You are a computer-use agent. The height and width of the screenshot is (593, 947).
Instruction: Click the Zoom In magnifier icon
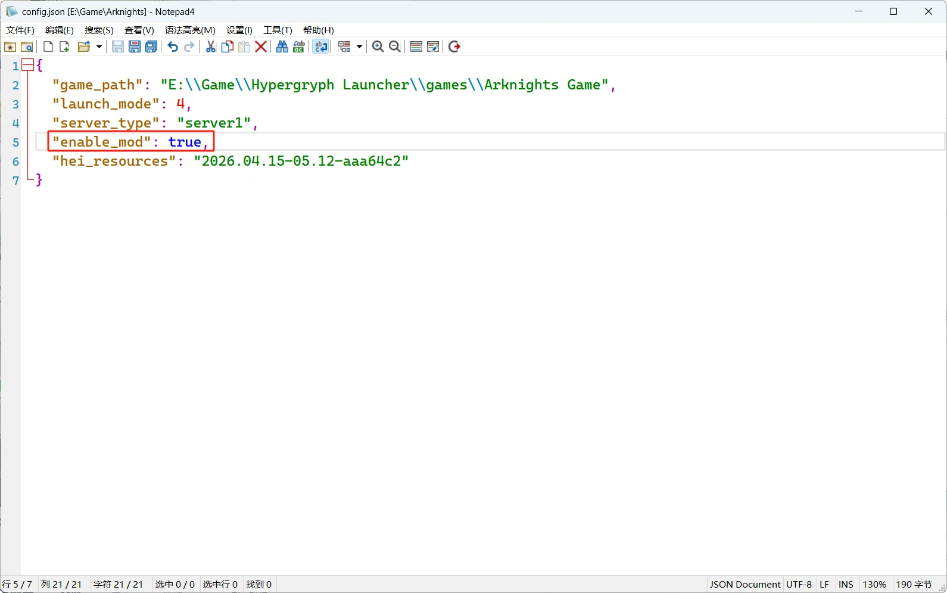tap(378, 46)
